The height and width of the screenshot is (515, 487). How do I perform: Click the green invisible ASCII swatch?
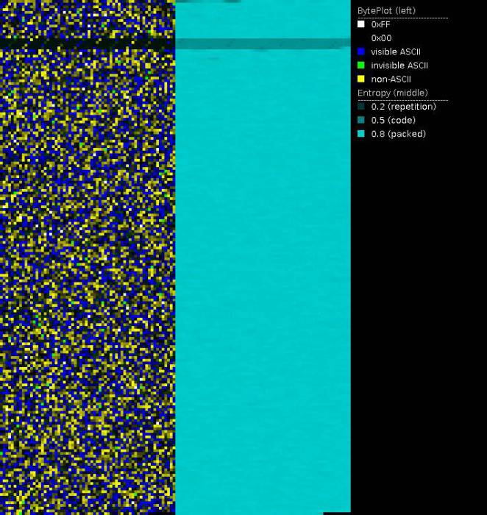[x=361, y=65]
